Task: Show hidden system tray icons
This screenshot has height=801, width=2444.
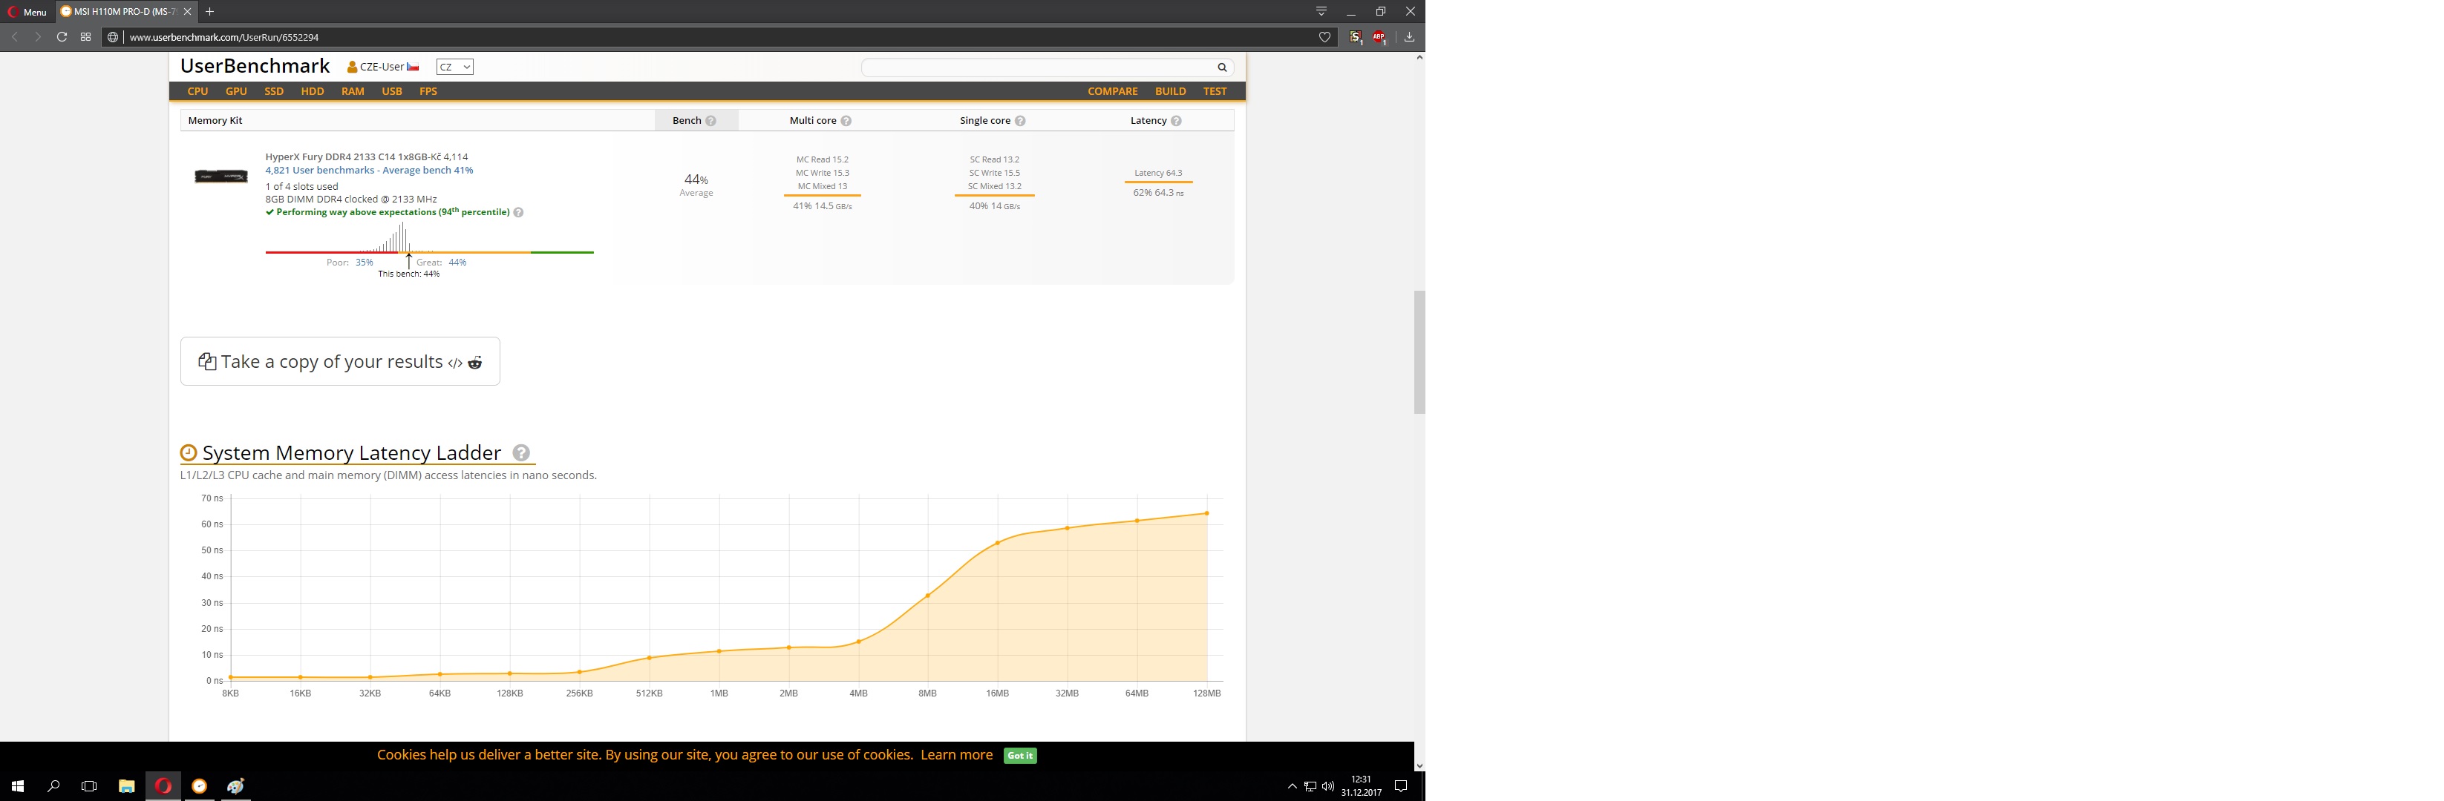Action: point(1291,786)
